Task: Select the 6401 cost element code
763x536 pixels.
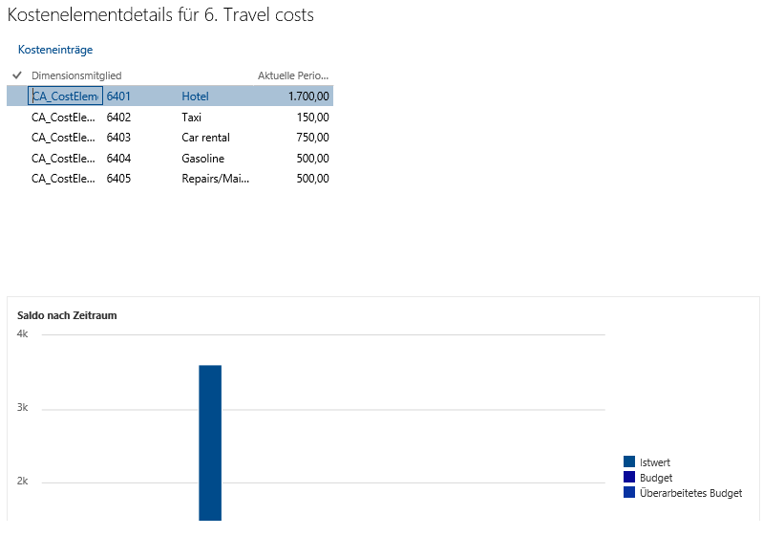Action: tap(118, 96)
